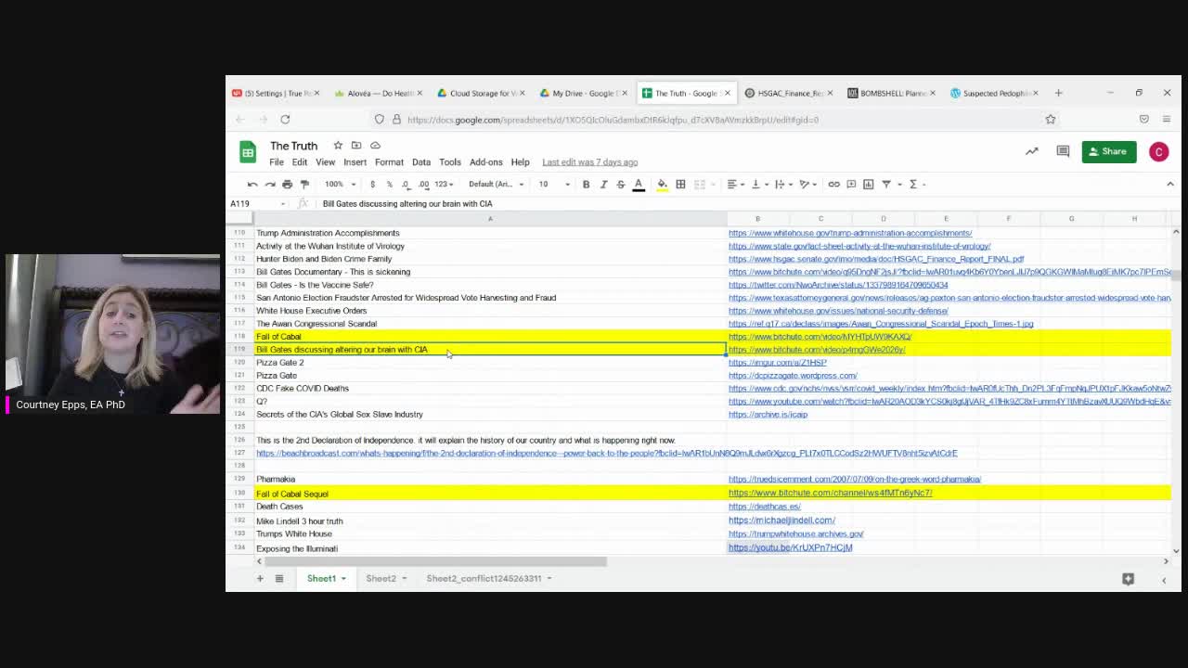Switch to the Sheet2_conflict1245263311 tab
The width and height of the screenshot is (1188, 668).
point(484,579)
